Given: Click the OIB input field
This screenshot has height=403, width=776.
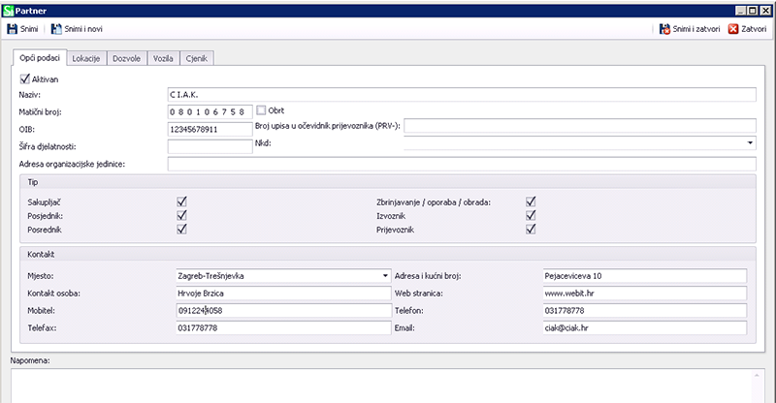Looking at the screenshot, I should [x=210, y=129].
